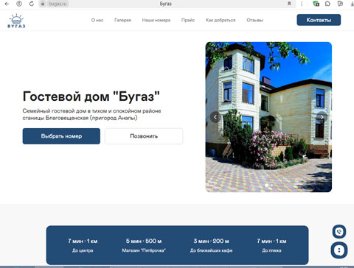354x268 pixels.
Task: Click the Бугаз page title in title bar
Action: click(x=165, y=4)
